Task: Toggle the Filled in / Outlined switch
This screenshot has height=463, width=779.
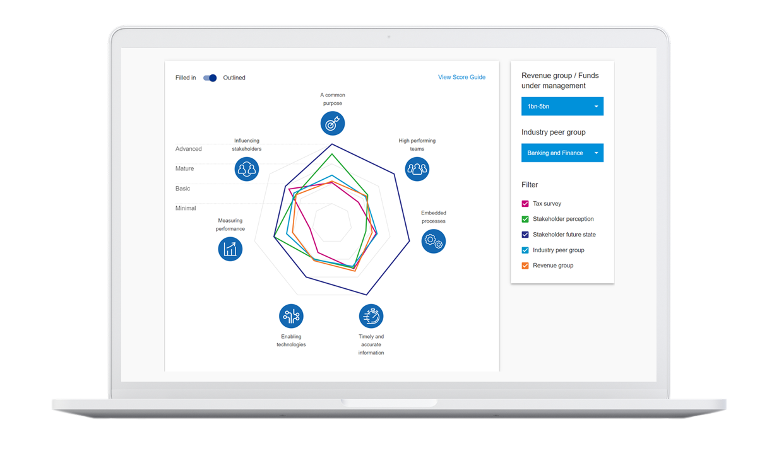Action: point(210,78)
